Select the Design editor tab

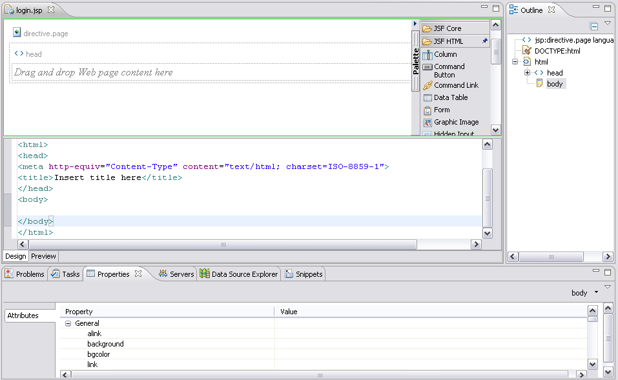pos(15,256)
